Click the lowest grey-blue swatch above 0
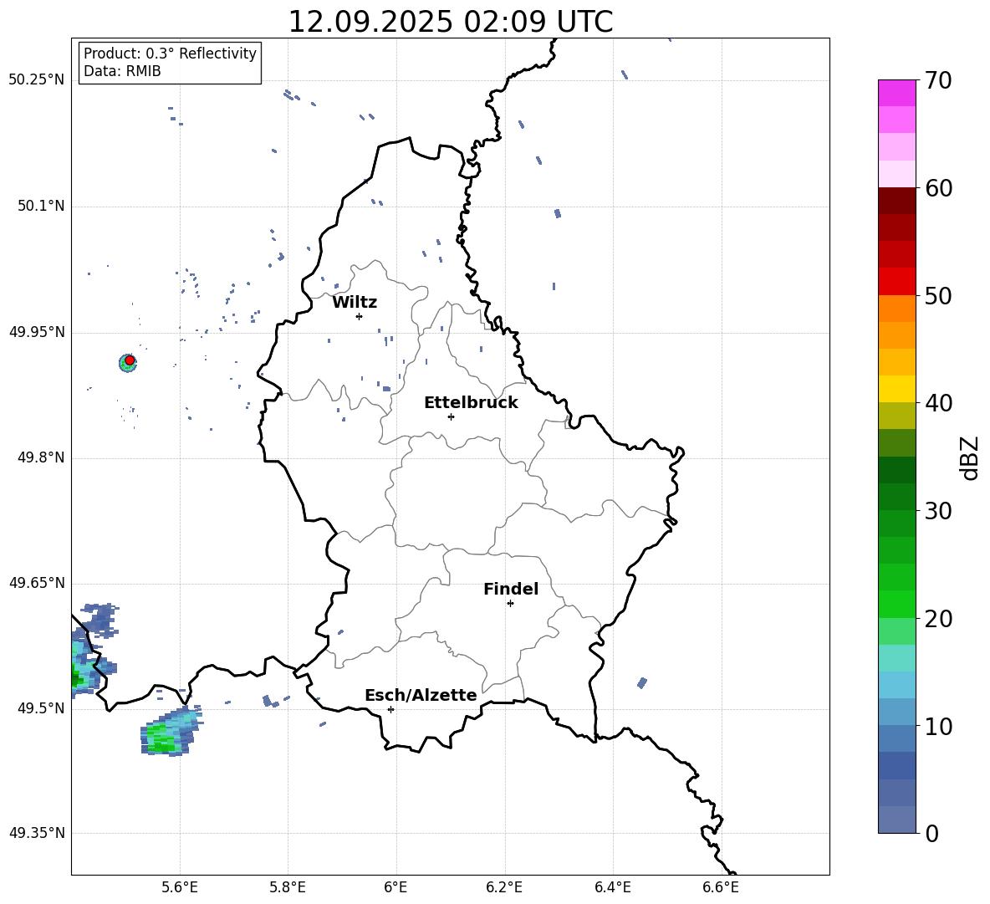Screen dimensions: 990x904 pyautogui.click(x=896, y=820)
